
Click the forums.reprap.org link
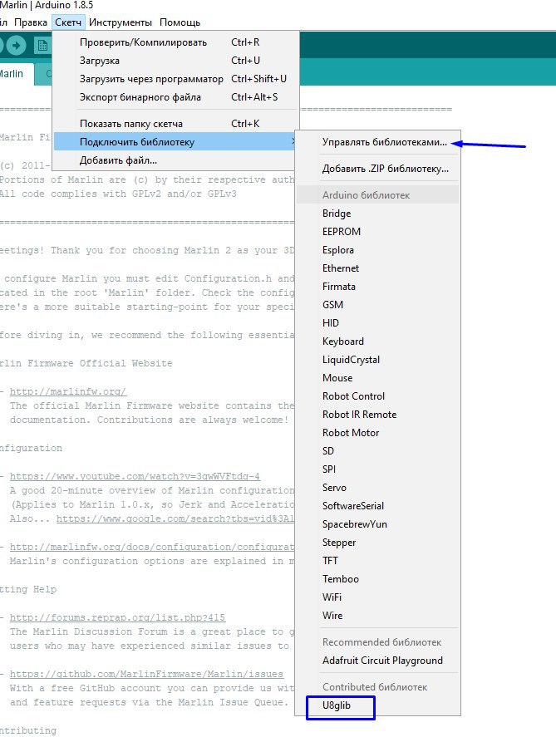[x=117, y=617]
